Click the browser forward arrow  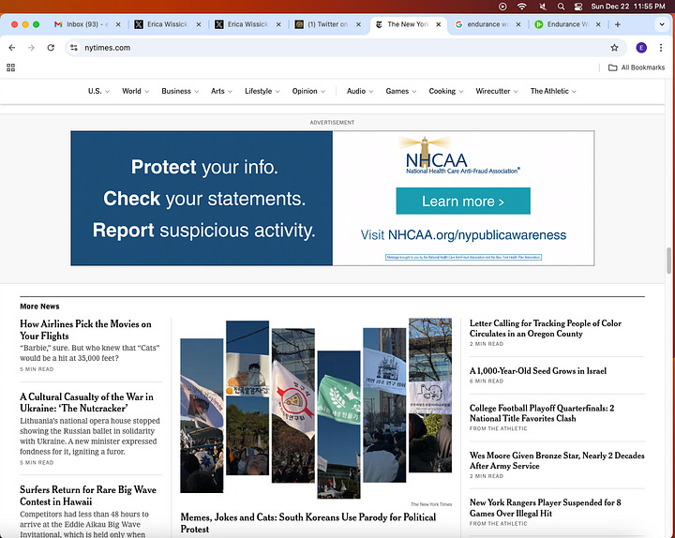(x=31, y=48)
